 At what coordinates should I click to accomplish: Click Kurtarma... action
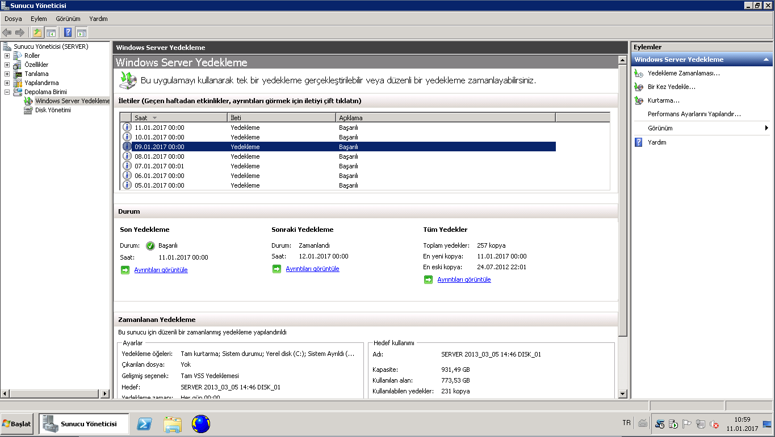(x=664, y=100)
